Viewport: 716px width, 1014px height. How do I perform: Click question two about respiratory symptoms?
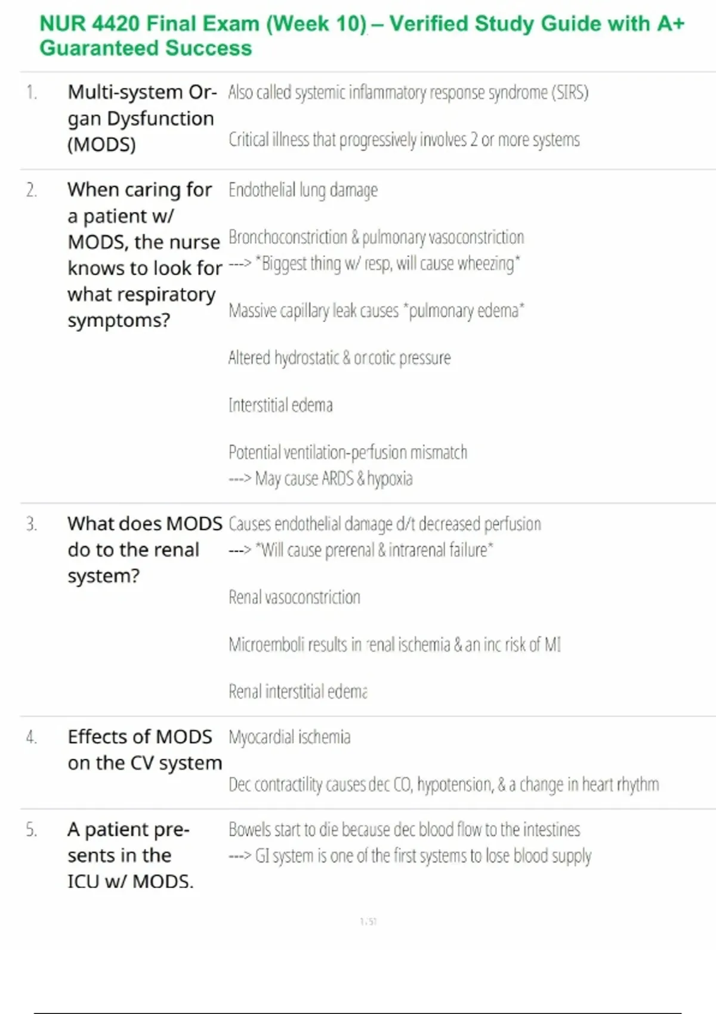coord(145,255)
